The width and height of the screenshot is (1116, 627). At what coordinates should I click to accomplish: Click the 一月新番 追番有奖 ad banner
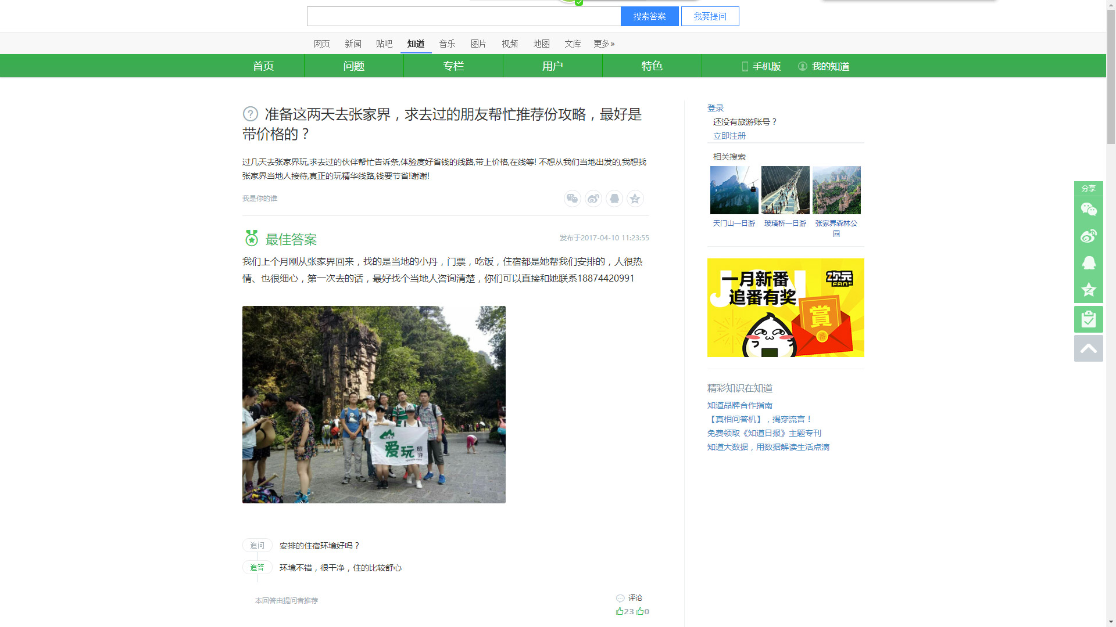786,308
